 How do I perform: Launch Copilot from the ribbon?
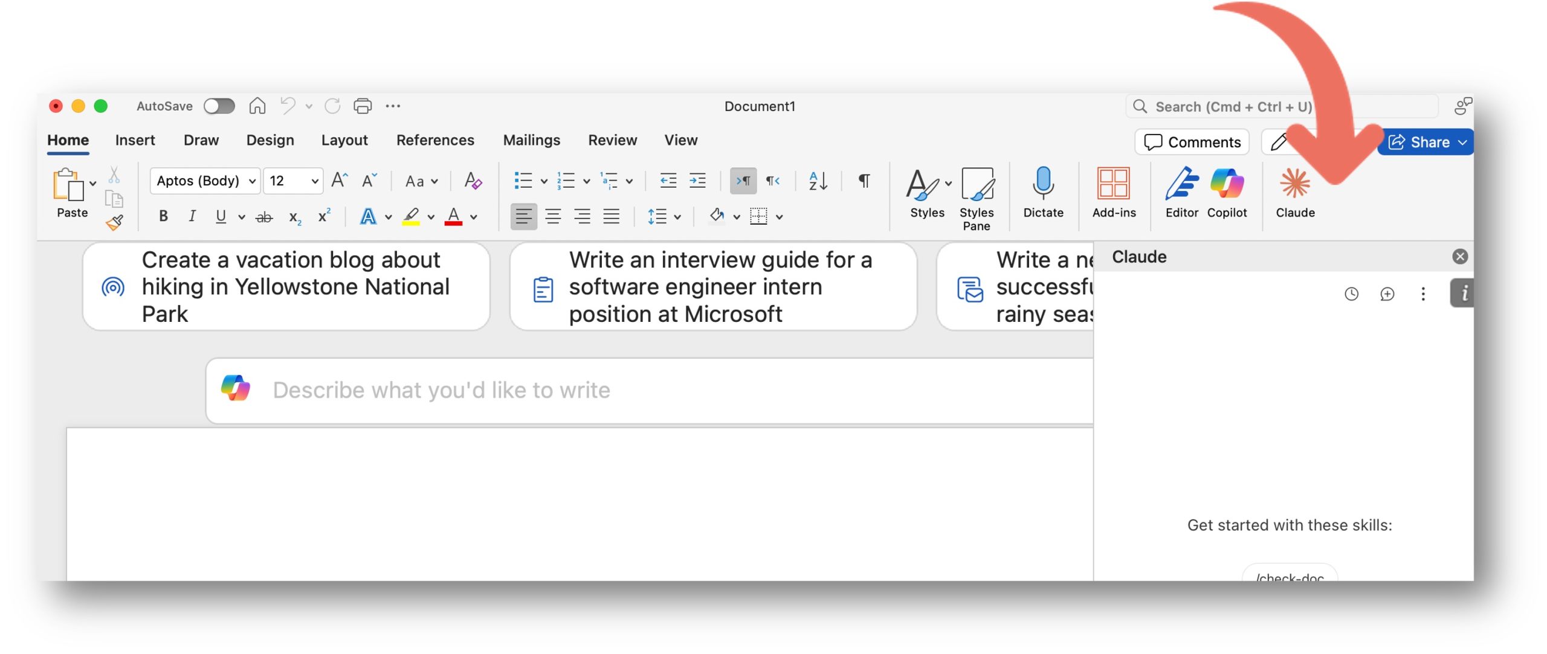tap(1227, 193)
